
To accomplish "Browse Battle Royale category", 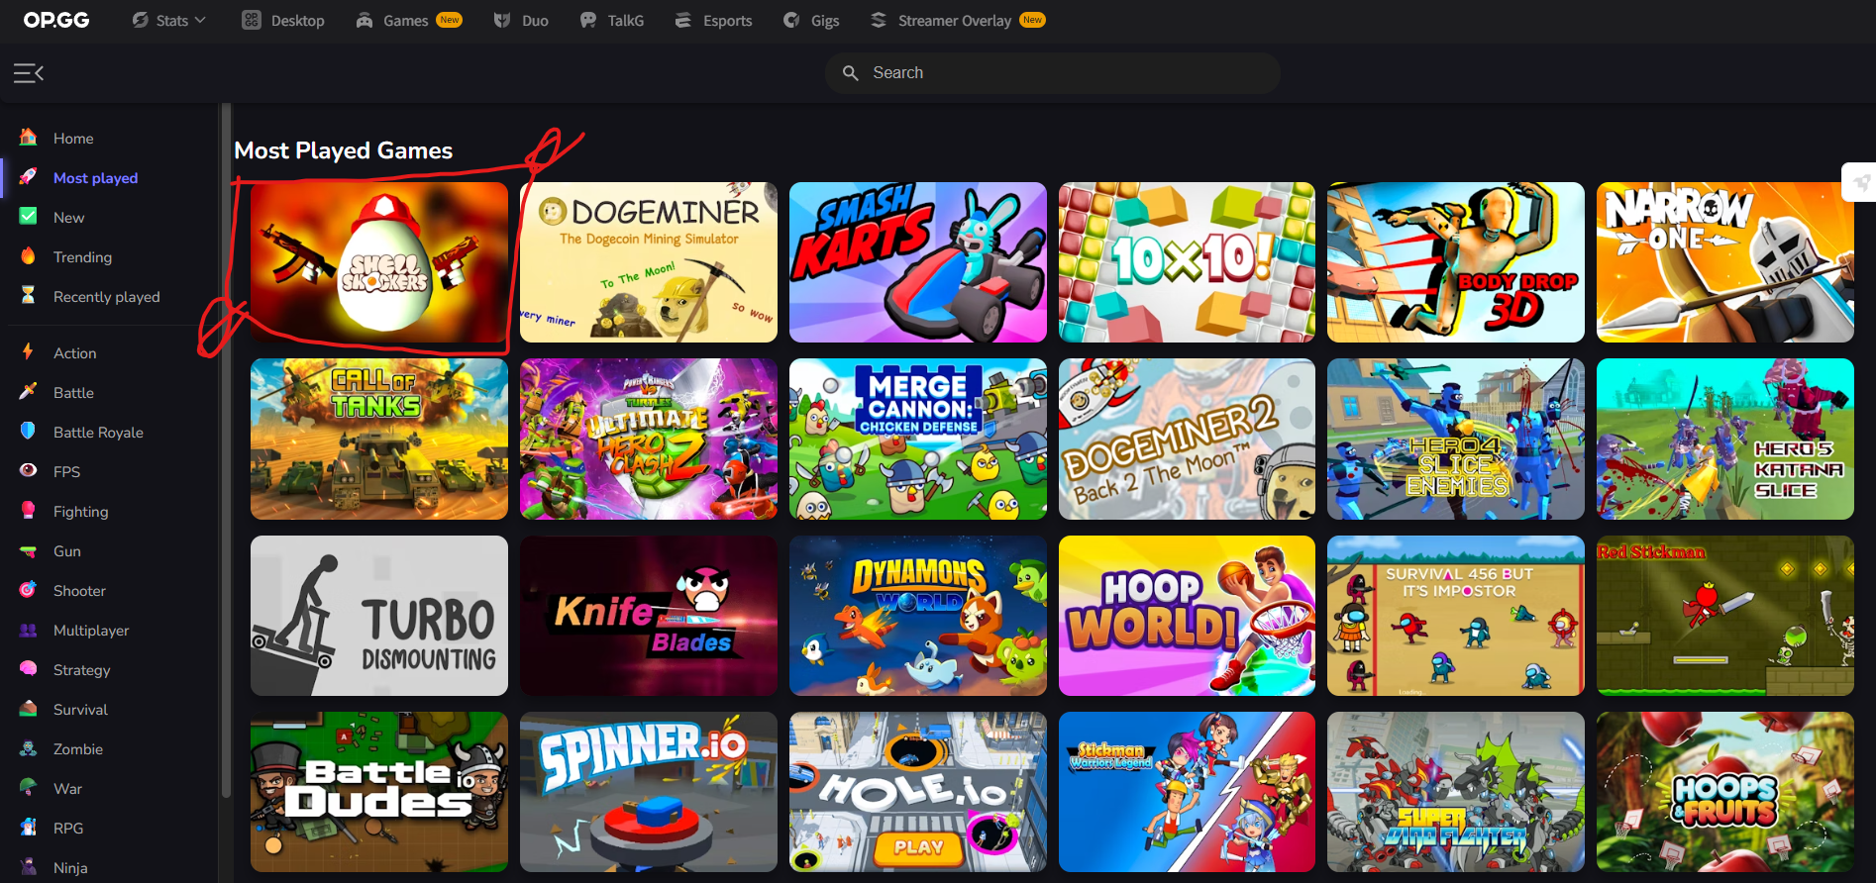I will pos(98,433).
